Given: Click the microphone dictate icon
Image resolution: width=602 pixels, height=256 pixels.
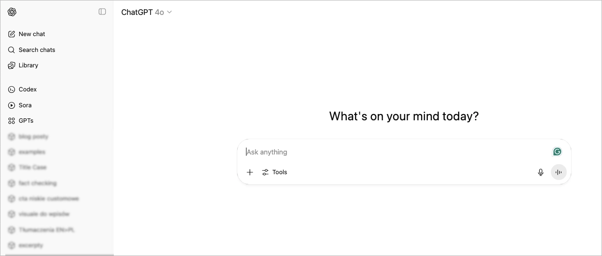Looking at the screenshot, I should coord(541,172).
